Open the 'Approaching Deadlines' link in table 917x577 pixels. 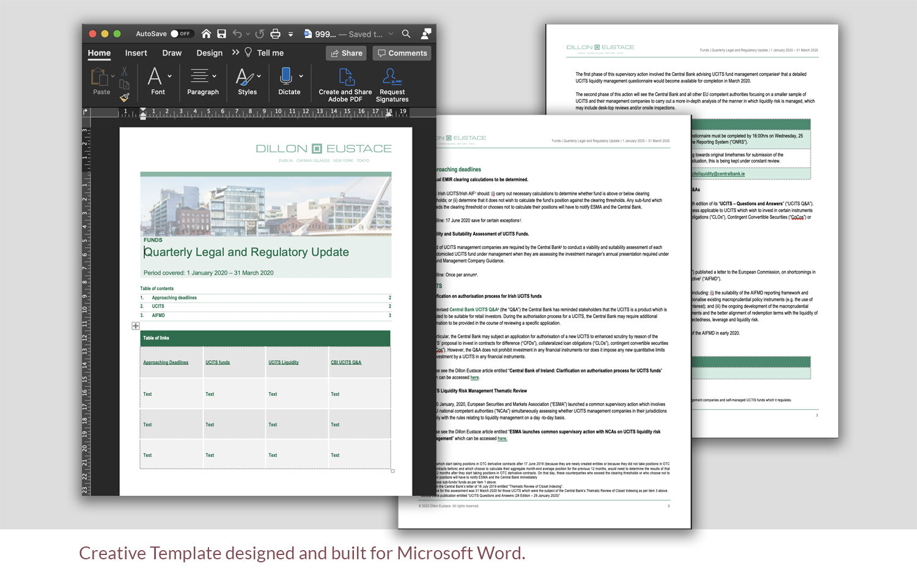coord(166,363)
